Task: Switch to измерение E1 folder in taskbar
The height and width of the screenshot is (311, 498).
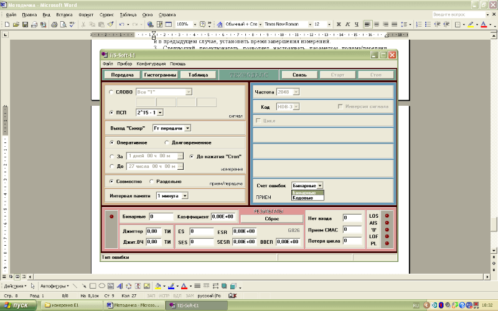Action: tap(72, 305)
